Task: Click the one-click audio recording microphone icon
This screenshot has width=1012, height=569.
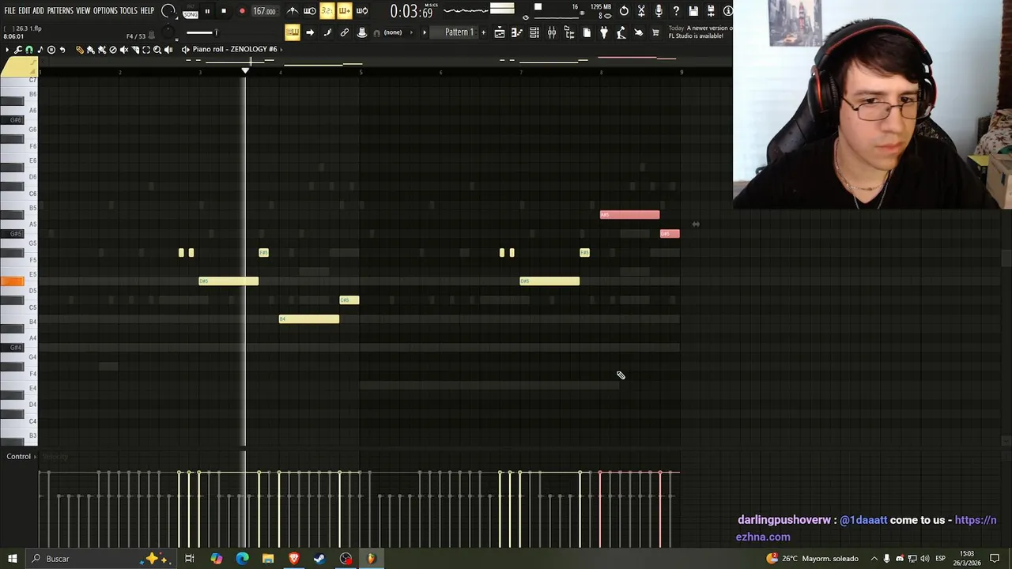Action: click(x=659, y=11)
